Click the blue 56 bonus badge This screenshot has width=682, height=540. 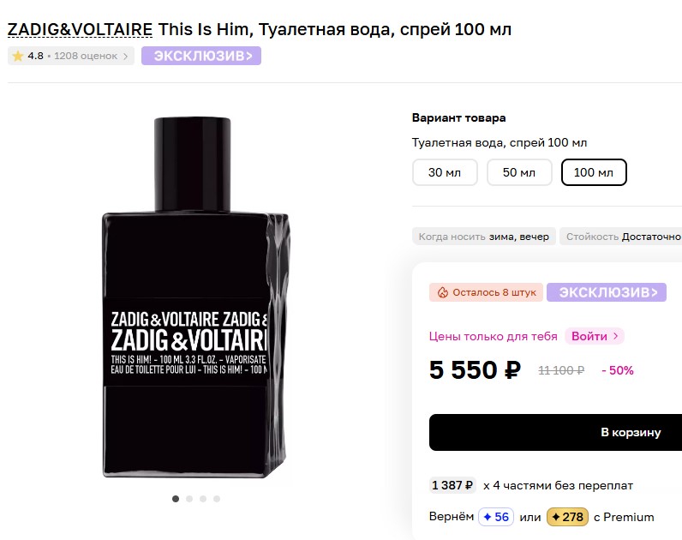pos(495,517)
